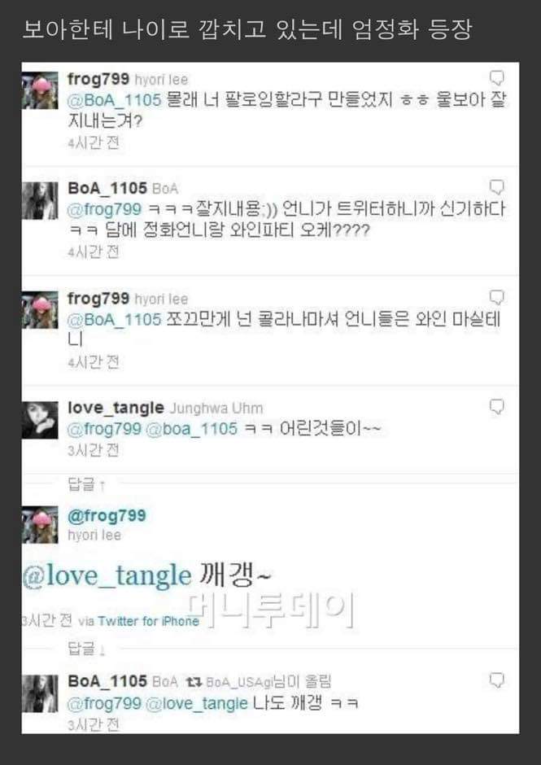Open @love_tangle mention in BoA's last tweet
This screenshot has height=765, width=541.
[x=197, y=703]
